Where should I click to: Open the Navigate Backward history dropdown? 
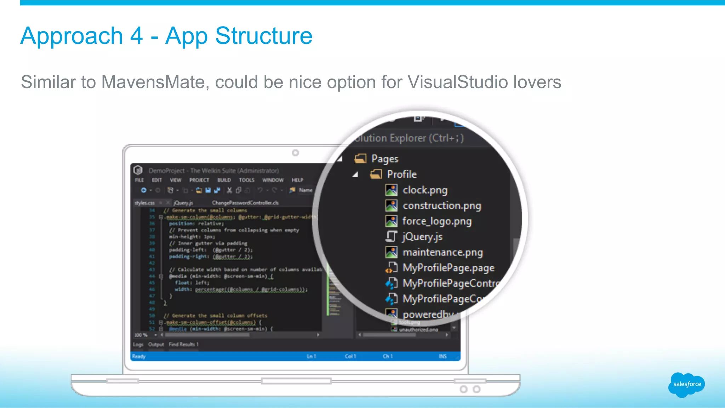(x=150, y=190)
